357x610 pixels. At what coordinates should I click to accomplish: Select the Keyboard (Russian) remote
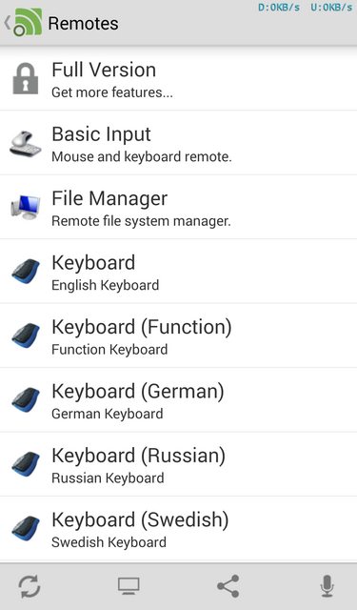pos(178,464)
